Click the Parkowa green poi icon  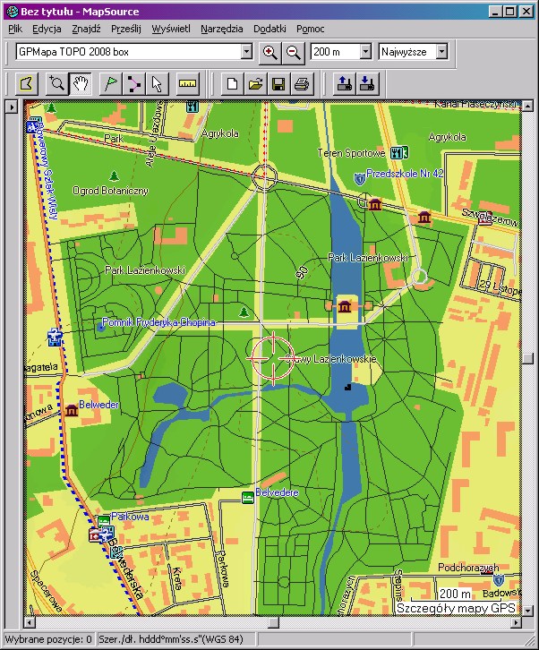[x=104, y=520]
